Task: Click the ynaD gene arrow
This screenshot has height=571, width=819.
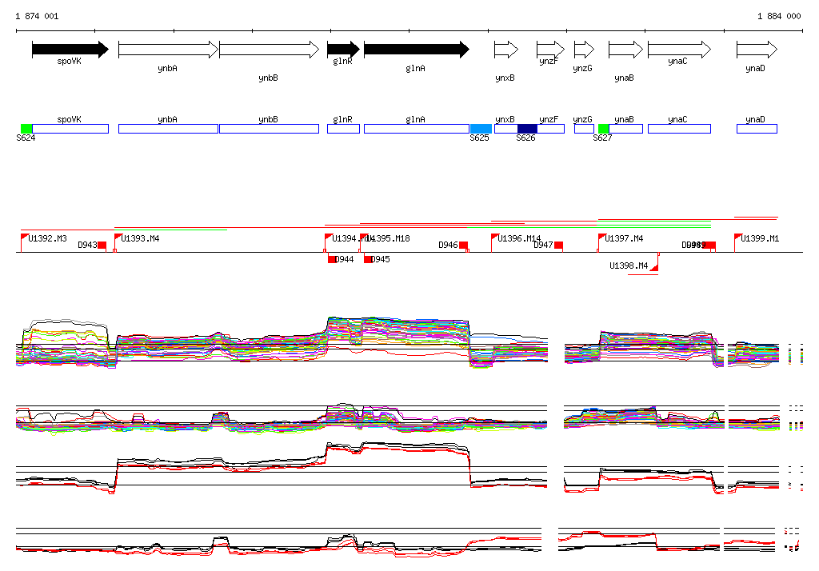Action: [x=757, y=50]
